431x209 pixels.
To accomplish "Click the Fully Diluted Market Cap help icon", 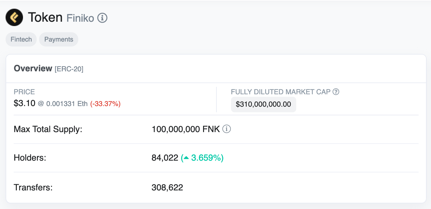I will click(x=336, y=92).
